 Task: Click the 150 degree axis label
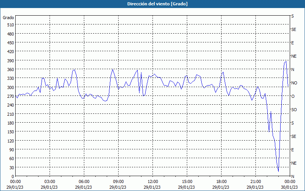pyautogui.click(x=11, y=132)
